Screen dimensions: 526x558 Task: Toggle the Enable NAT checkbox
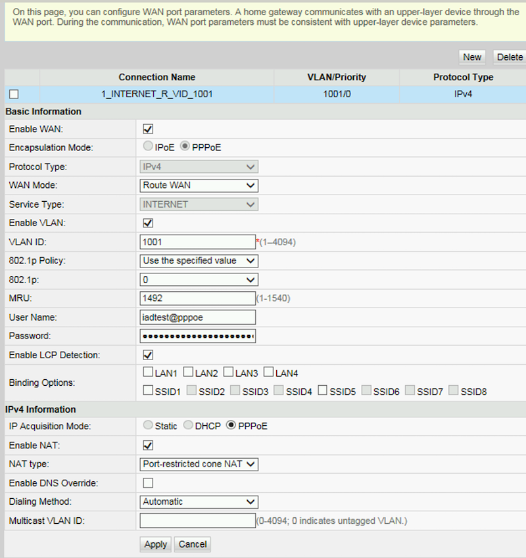point(148,445)
